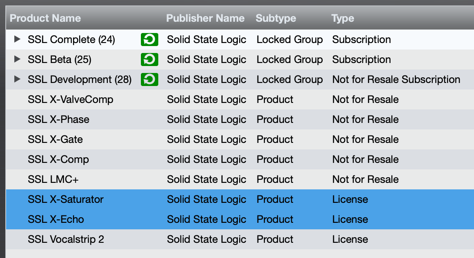Click the green subscription icon beside SSL Complete
Image resolution: width=474 pixels, height=258 pixels.
(x=149, y=40)
